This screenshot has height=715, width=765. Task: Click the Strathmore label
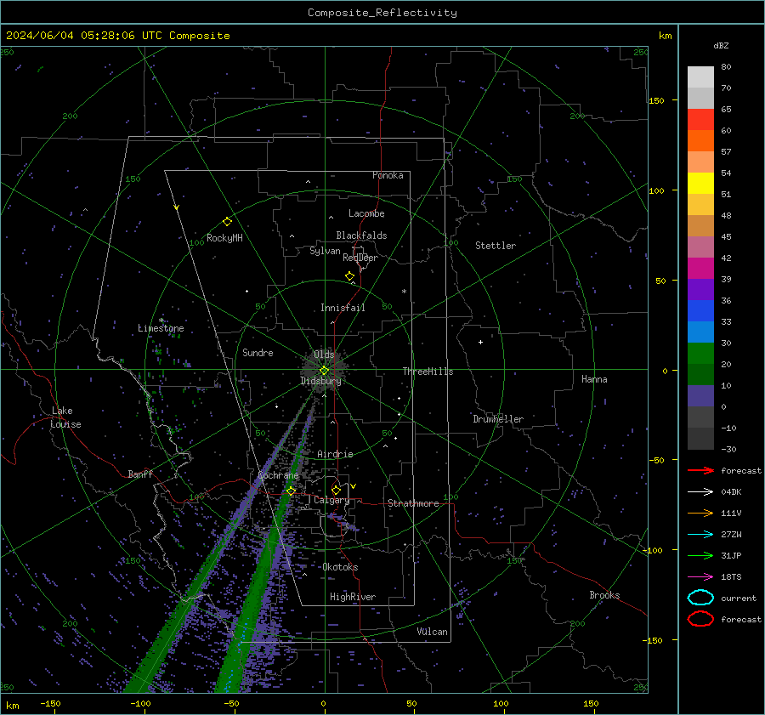pos(413,503)
